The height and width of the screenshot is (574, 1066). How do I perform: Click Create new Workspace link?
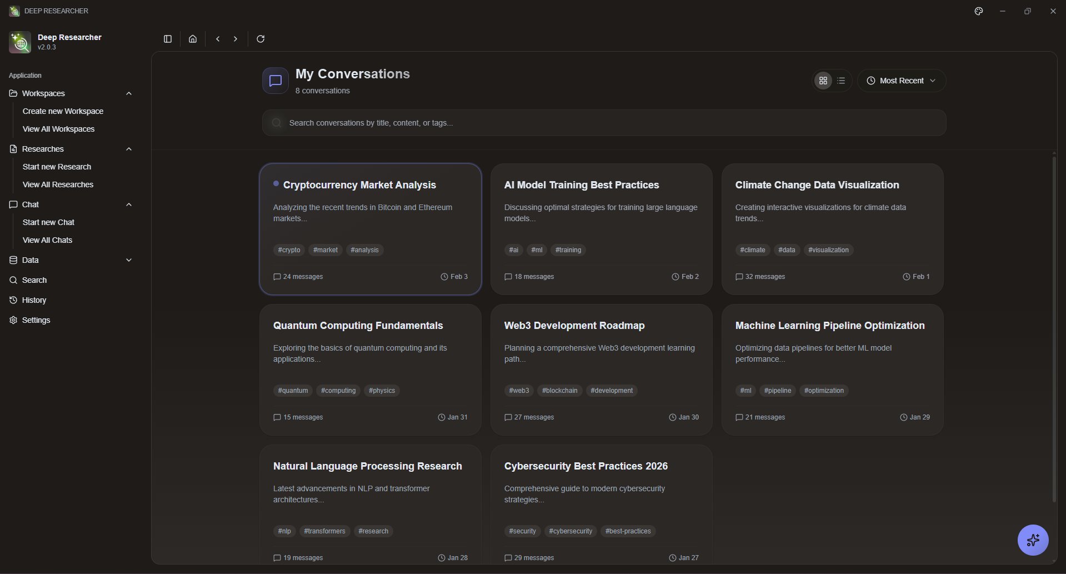click(x=63, y=111)
